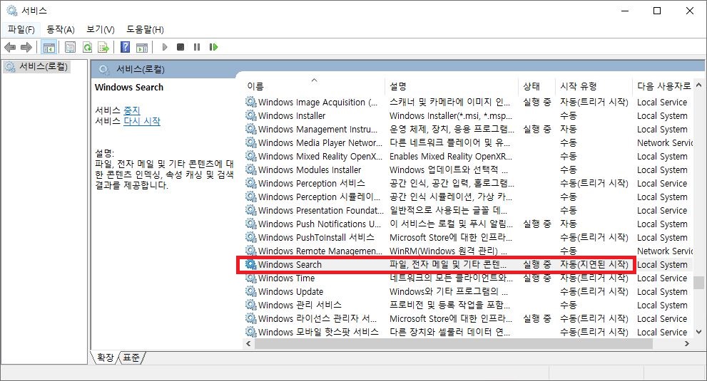Image resolution: width=707 pixels, height=381 pixels.
Task: Select the Windows Modules Installer service name
Action: tap(310, 169)
